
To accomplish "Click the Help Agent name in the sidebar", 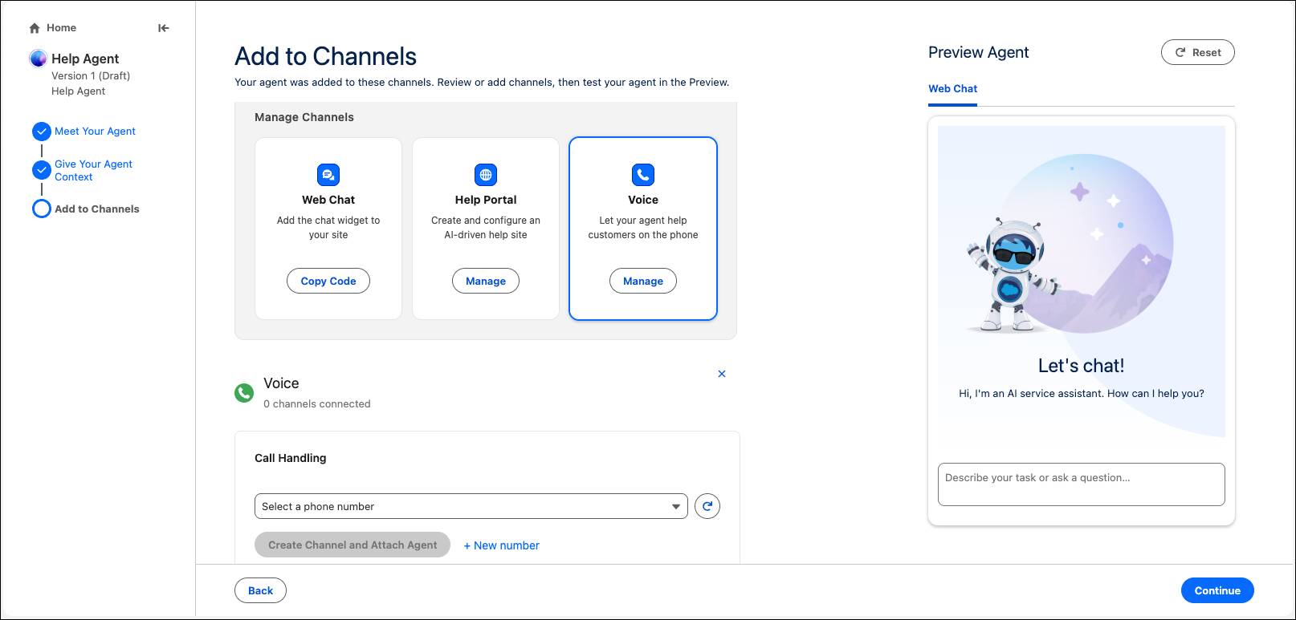I will (85, 59).
